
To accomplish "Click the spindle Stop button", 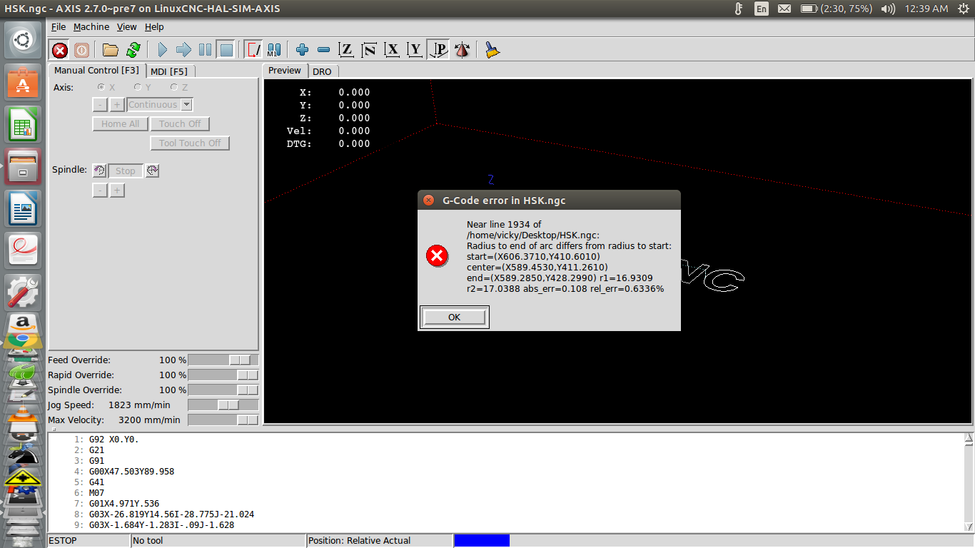I will pyautogui.click(x=126, y=171).
